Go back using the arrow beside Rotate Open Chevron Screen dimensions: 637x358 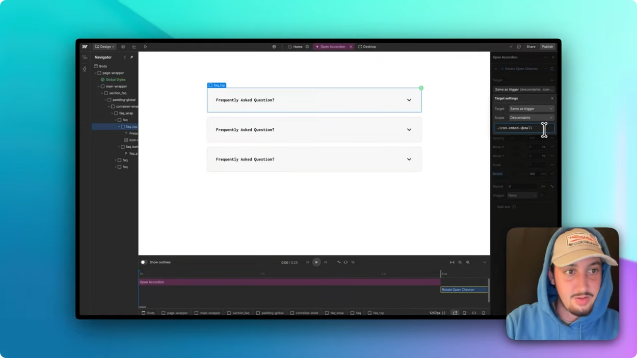pyautogui.click(x=496, y=69)
